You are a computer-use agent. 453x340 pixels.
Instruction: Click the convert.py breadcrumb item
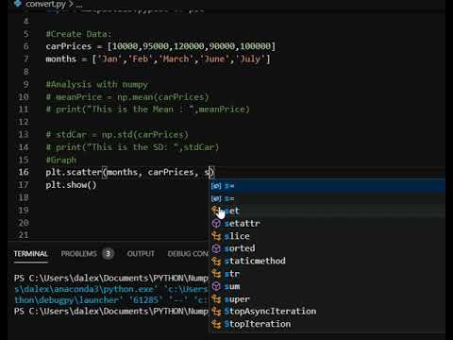tap(45, 4)
